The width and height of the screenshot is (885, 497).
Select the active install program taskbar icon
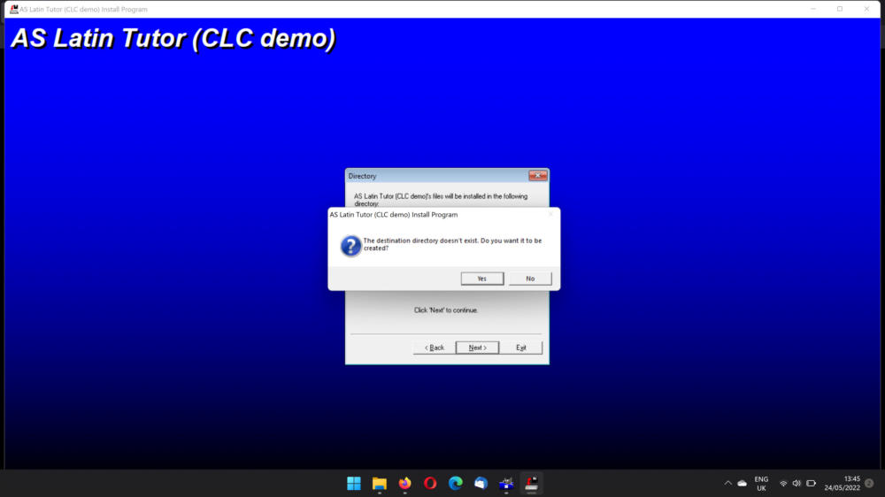532,483
